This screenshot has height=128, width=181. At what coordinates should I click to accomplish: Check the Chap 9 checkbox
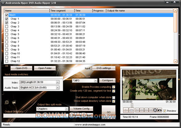click(x=7, y=49)
